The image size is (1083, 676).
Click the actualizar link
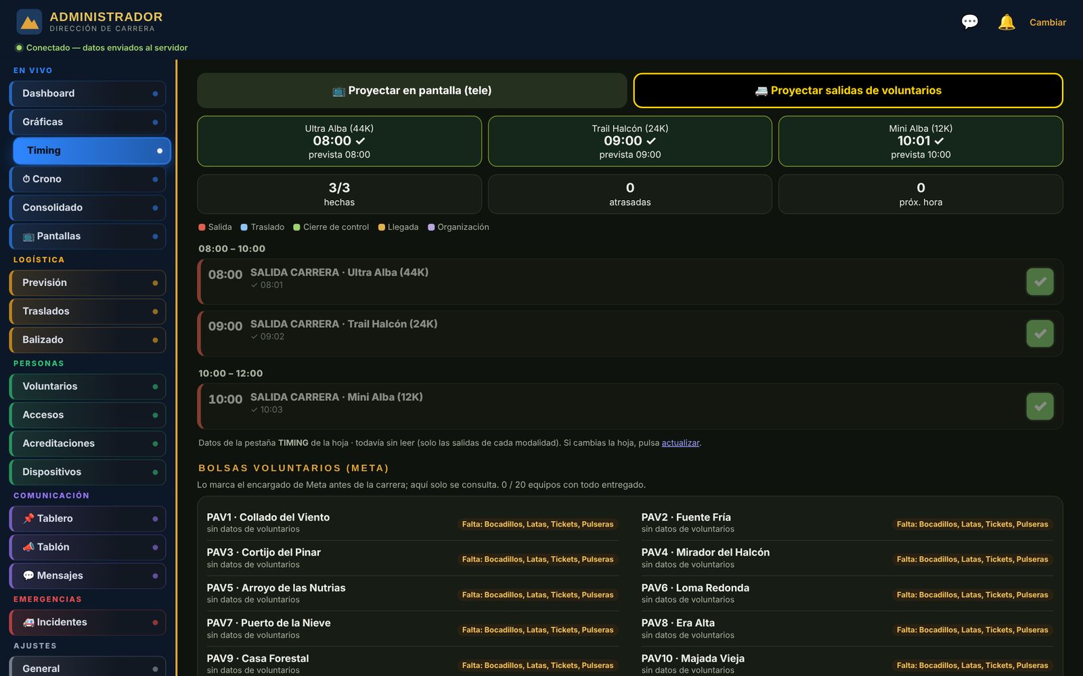coord(680,443)
